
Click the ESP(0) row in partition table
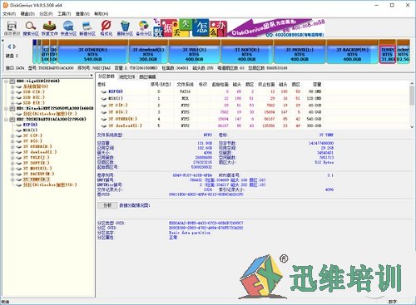(x=210, y=91)
